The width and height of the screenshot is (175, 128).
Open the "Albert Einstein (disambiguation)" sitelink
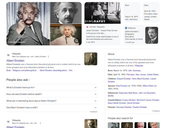click(53, 70)
